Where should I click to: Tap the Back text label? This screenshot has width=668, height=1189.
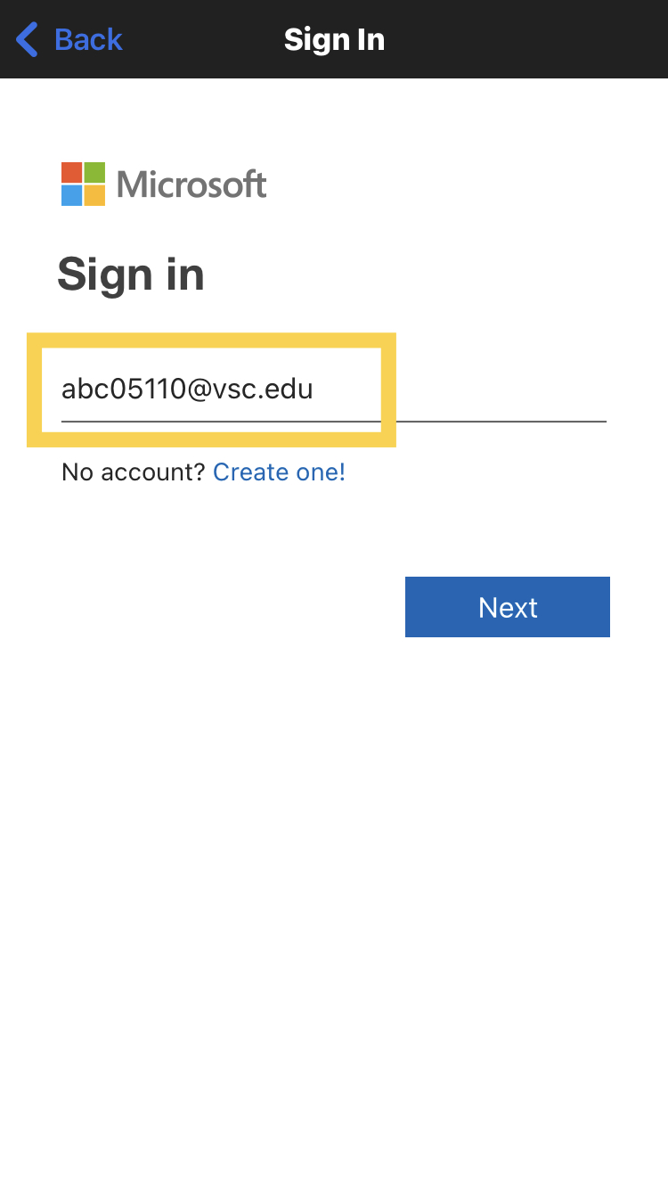(x=88, y=40)
